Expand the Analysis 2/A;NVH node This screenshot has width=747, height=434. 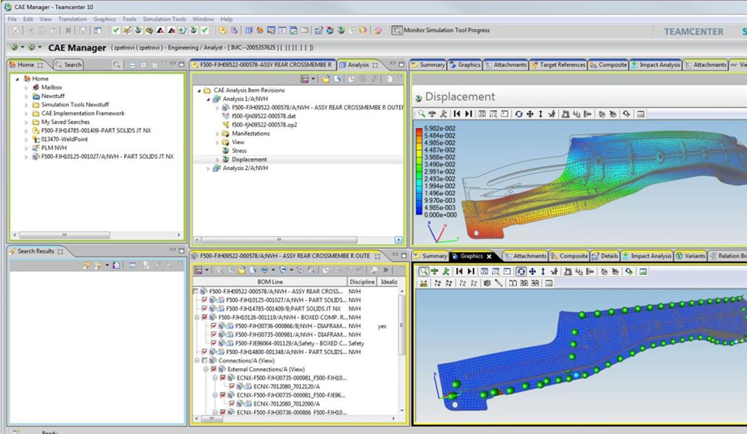(x=208, y=169)
